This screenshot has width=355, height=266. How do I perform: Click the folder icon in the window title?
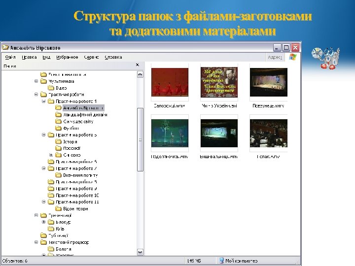click(5, 47)
